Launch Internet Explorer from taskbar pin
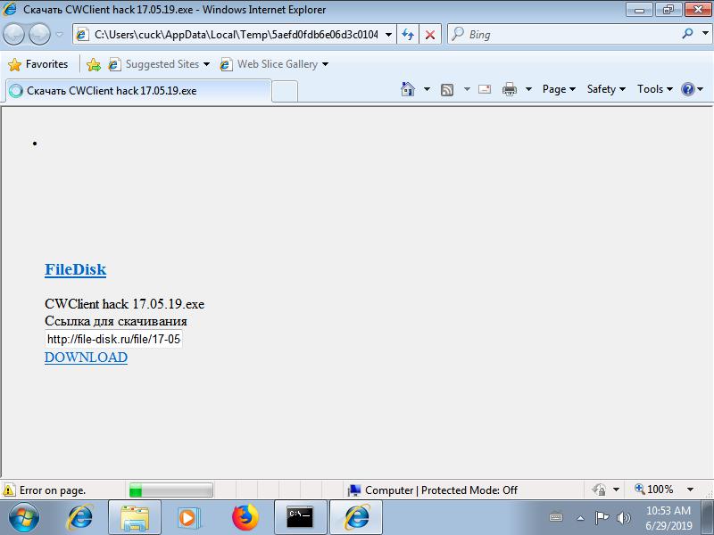Viewport: 714px width, 535px height. tap(79, 517)
